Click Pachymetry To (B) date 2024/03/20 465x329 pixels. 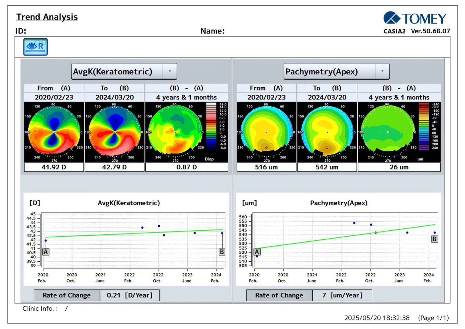327,97
